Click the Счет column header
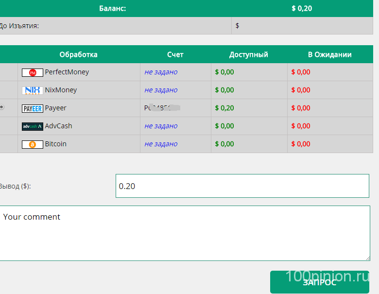The image size is (379, 294). [175, 54]
